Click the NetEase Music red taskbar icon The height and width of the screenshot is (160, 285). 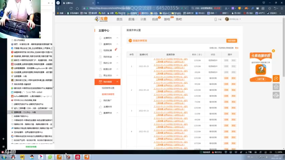(x=77, y=157)
